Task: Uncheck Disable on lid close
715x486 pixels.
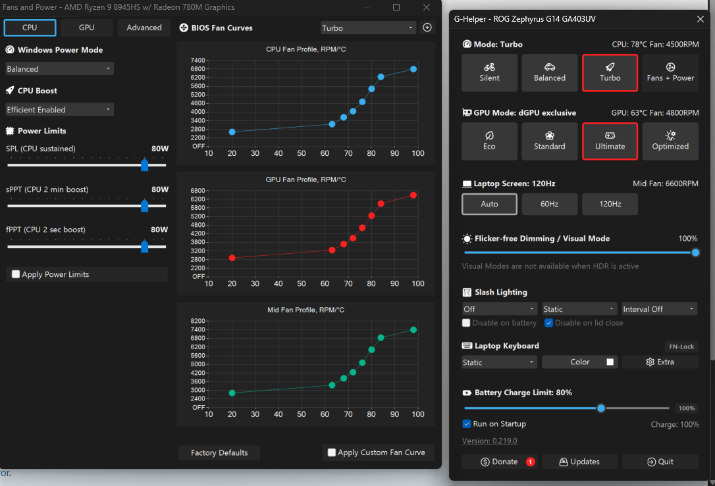Action: [549, 323]
